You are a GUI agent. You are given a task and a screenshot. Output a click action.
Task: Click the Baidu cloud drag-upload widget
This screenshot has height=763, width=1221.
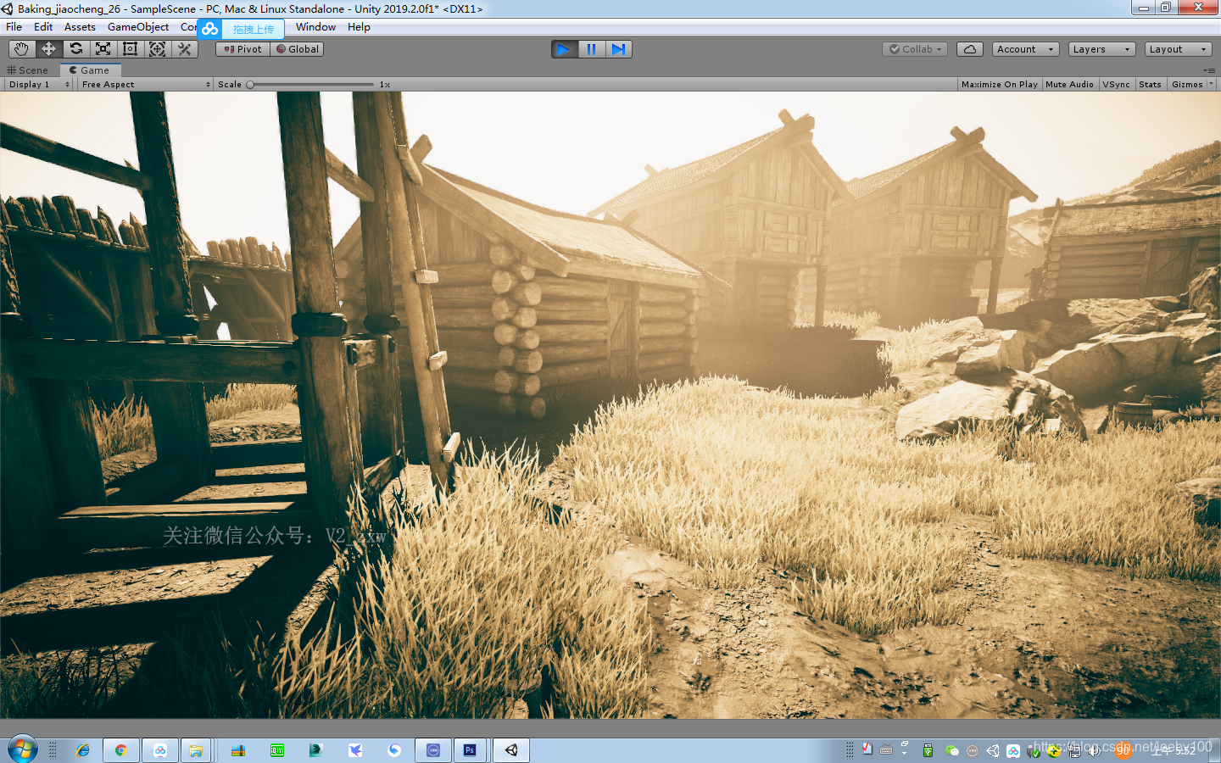241,29
